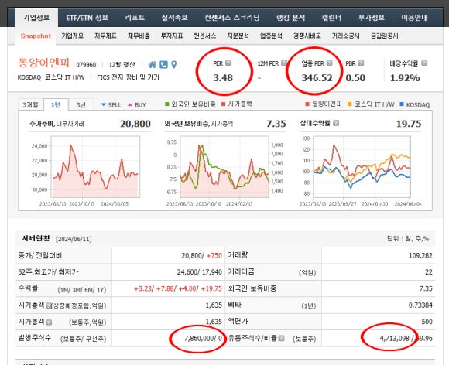Click the 주가추이, 내부자거래 price chart

pyautogui.click(x=96, y=167)
